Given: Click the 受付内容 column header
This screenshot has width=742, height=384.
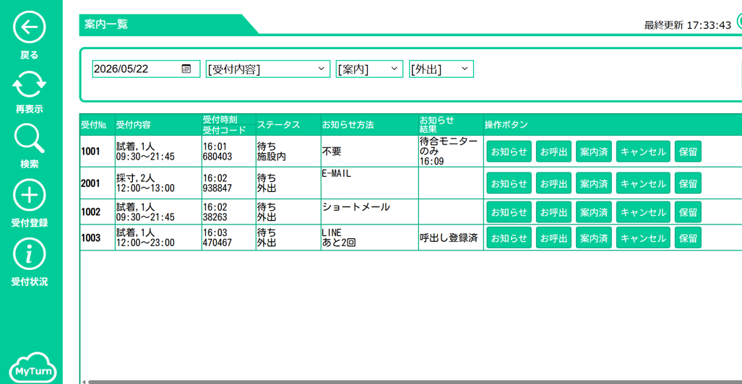Looking at the screenshot, I should [158, 125].
